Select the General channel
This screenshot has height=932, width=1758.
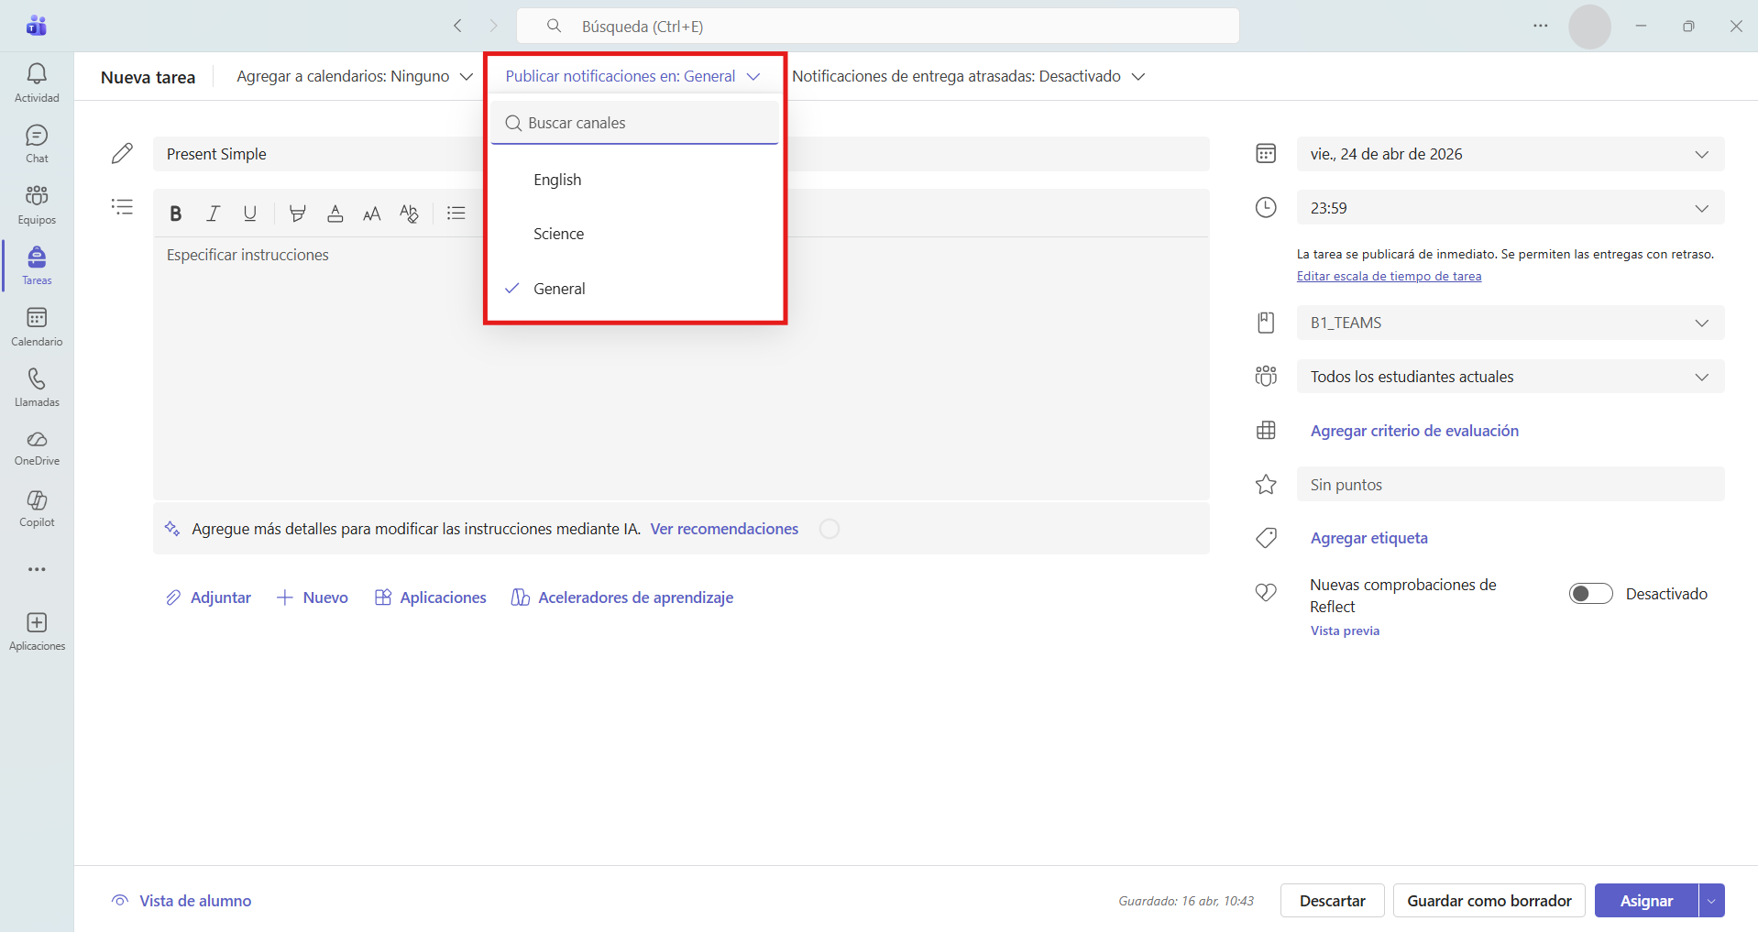[635, 289]
